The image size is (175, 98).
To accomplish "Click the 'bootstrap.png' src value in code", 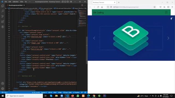I will [37, 49].
